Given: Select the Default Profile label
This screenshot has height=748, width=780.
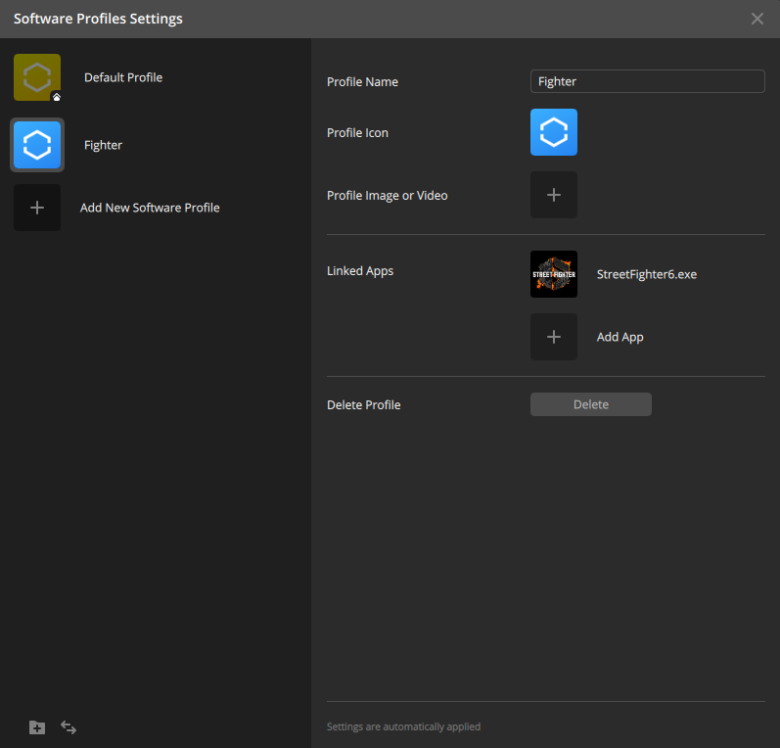Looking at the screenshot, I should pos(123,77).
